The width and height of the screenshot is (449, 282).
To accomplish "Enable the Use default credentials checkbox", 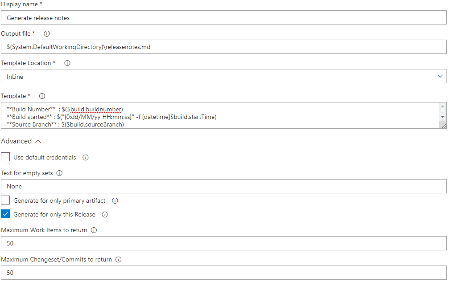I will pos(5,157).
